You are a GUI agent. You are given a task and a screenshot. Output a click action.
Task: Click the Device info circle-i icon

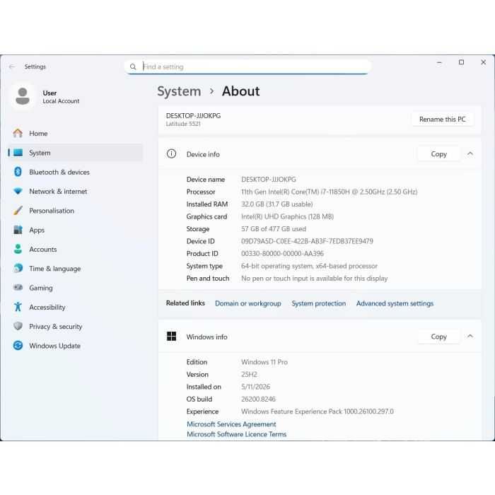coord(171,153)
